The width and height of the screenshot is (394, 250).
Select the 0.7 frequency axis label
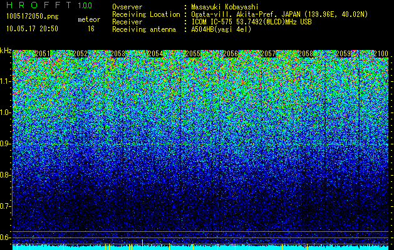(x=5, y=206)
